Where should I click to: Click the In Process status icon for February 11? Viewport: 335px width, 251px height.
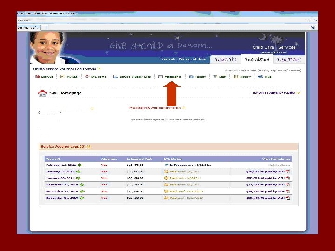coord(166,165)
